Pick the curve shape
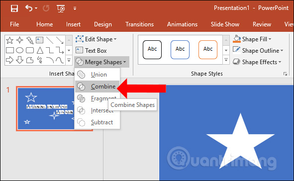 point(60,60)
